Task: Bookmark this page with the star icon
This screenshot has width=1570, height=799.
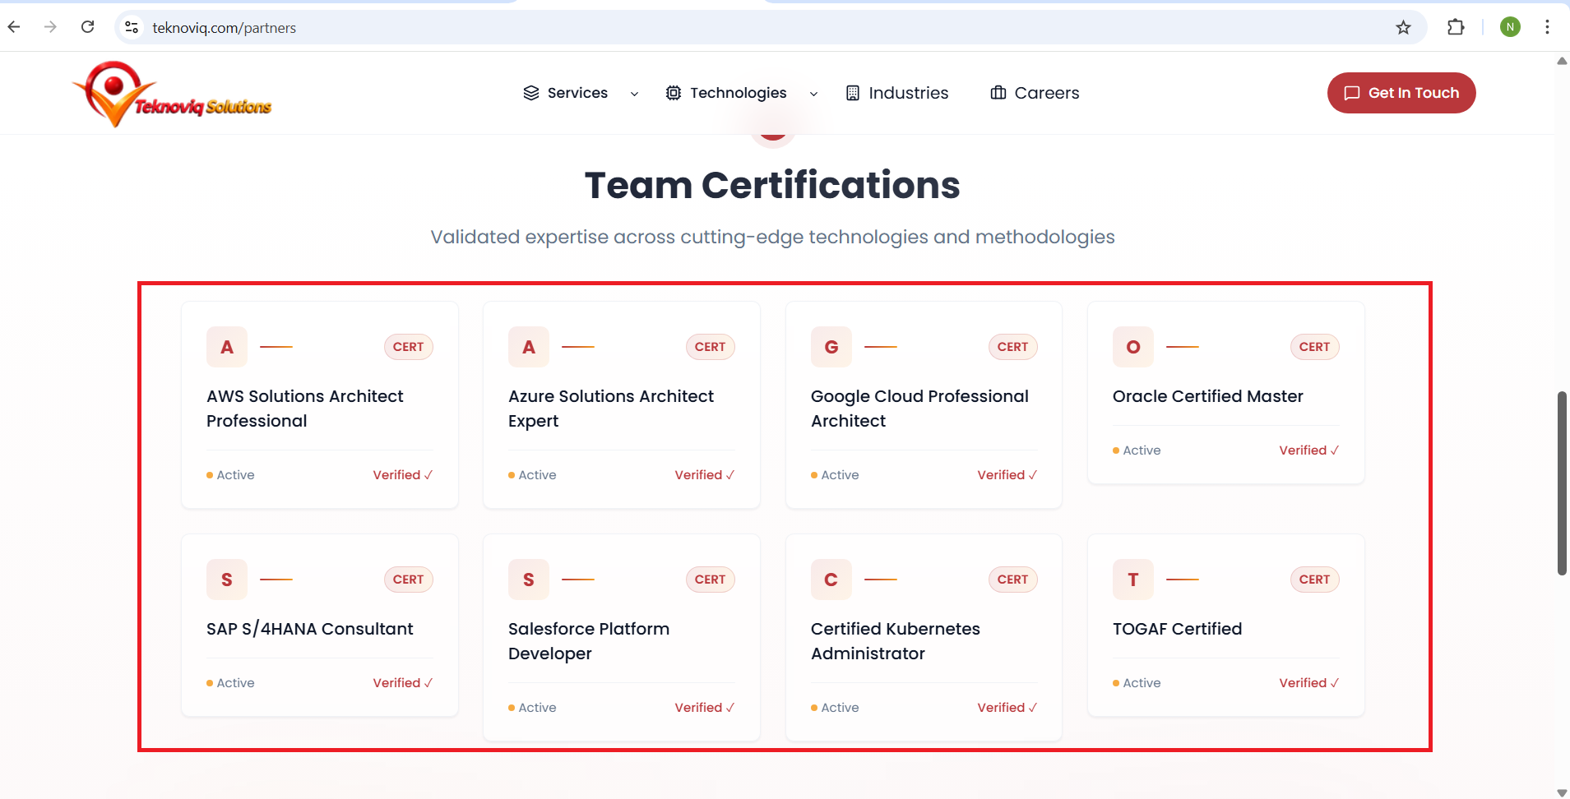Action: point(1403,27)
